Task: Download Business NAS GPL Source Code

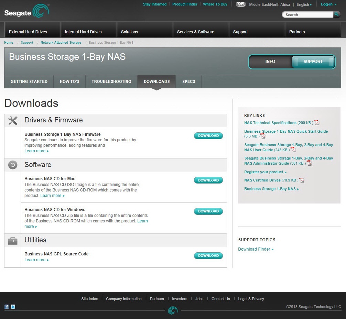Action: (208, 256)
